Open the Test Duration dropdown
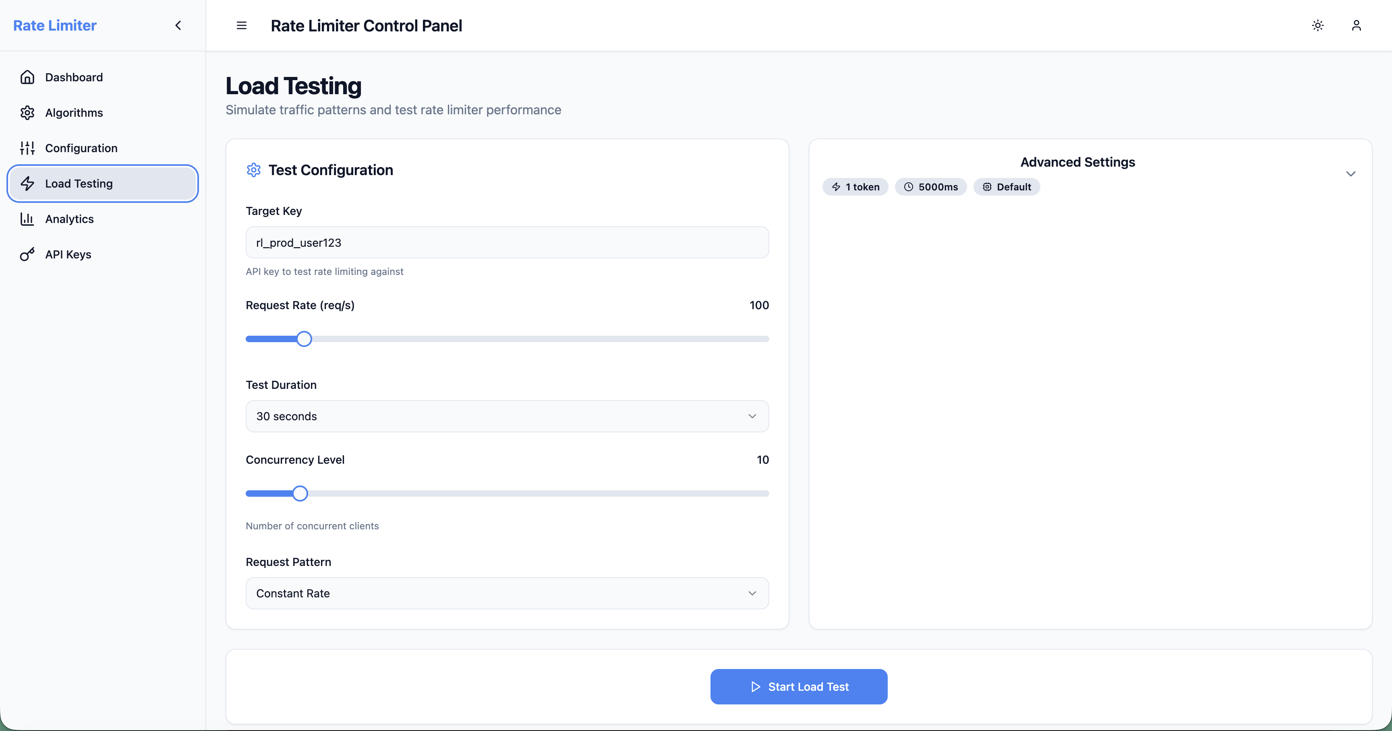This screenshot has width=1392, height=731. [x=507, y=416]
